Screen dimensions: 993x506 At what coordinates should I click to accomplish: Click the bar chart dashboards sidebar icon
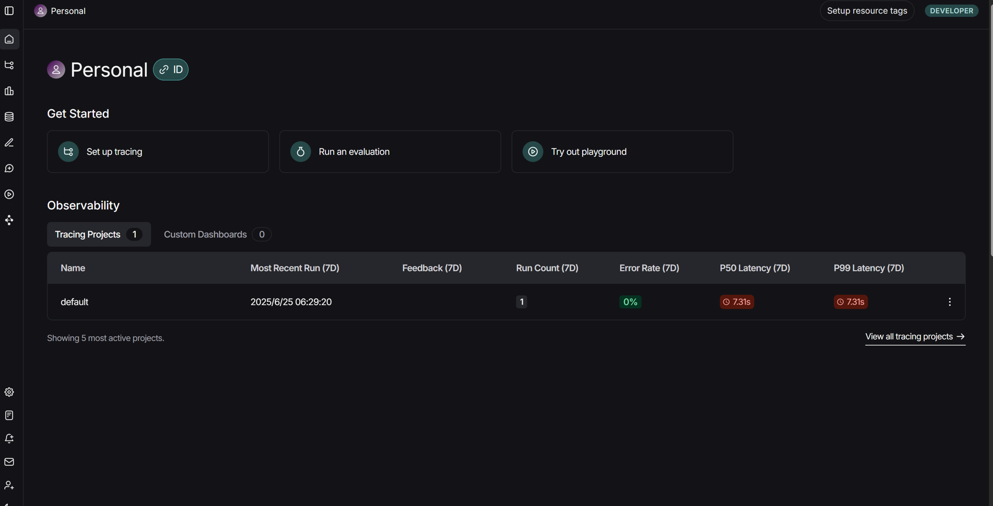[9, 91]
